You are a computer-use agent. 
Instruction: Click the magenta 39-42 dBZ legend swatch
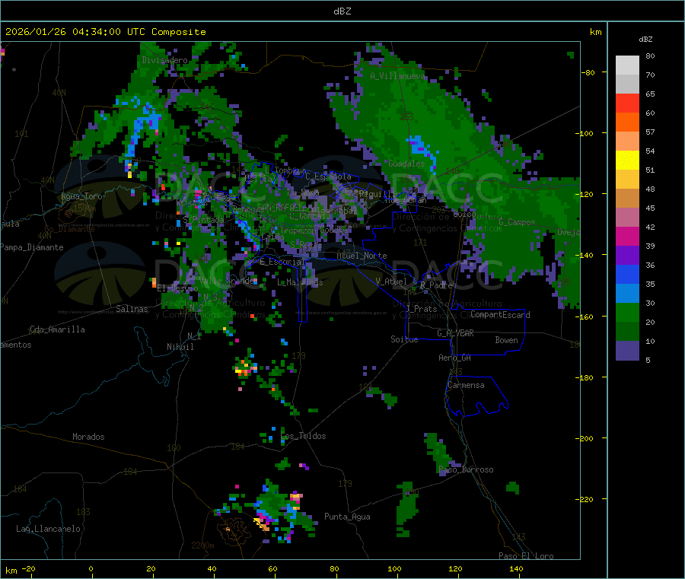627,236
